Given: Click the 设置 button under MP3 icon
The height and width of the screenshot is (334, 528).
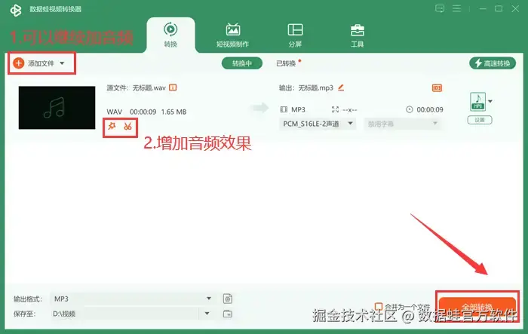Looking at the screenshot, I should point(480,120).
